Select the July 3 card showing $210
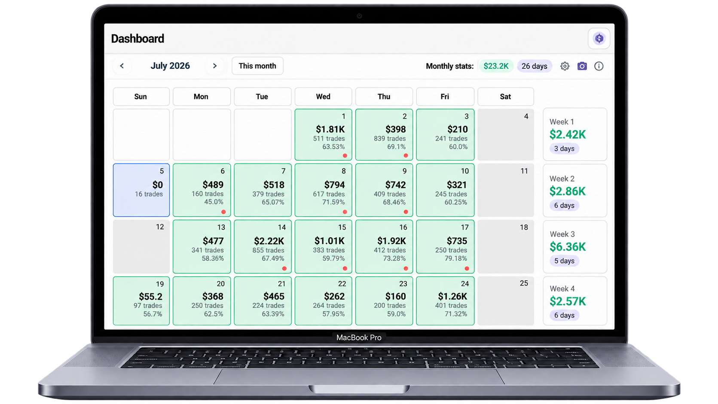Image resolution: width=718 pixels, height=404 pixels. 445,134
